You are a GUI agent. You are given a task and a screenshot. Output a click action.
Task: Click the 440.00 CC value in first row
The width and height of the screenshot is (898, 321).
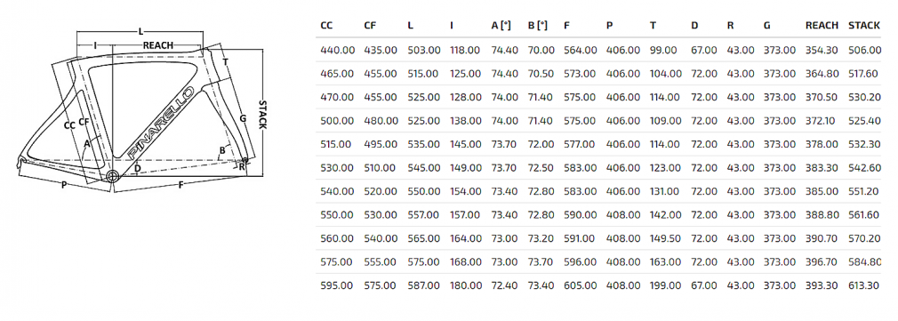[337, 51]
